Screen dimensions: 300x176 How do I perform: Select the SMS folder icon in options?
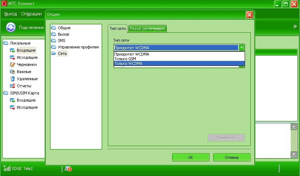point(54,41)
